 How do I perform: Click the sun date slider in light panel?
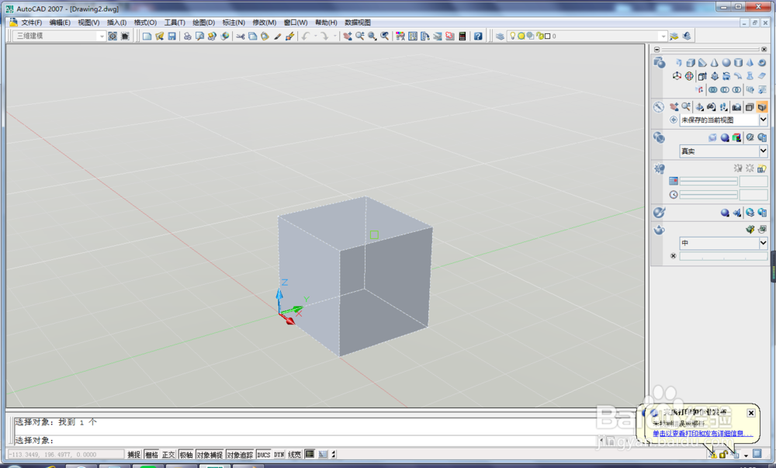click(708, 182)
